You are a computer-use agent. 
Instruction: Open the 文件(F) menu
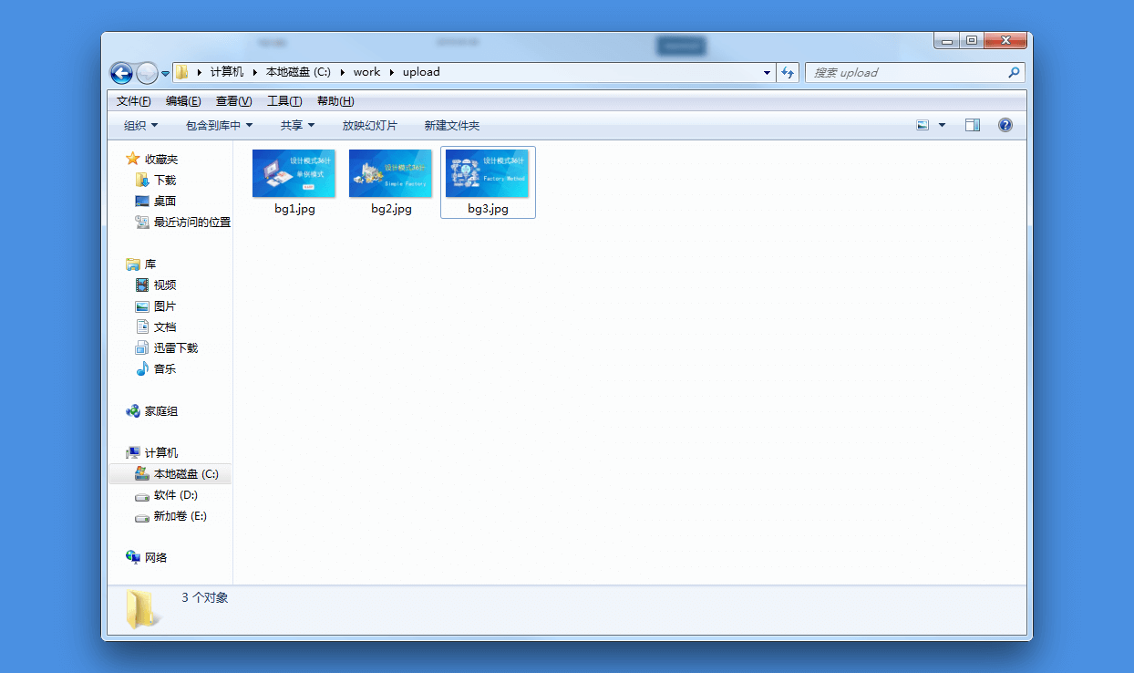tap(133, 100)
